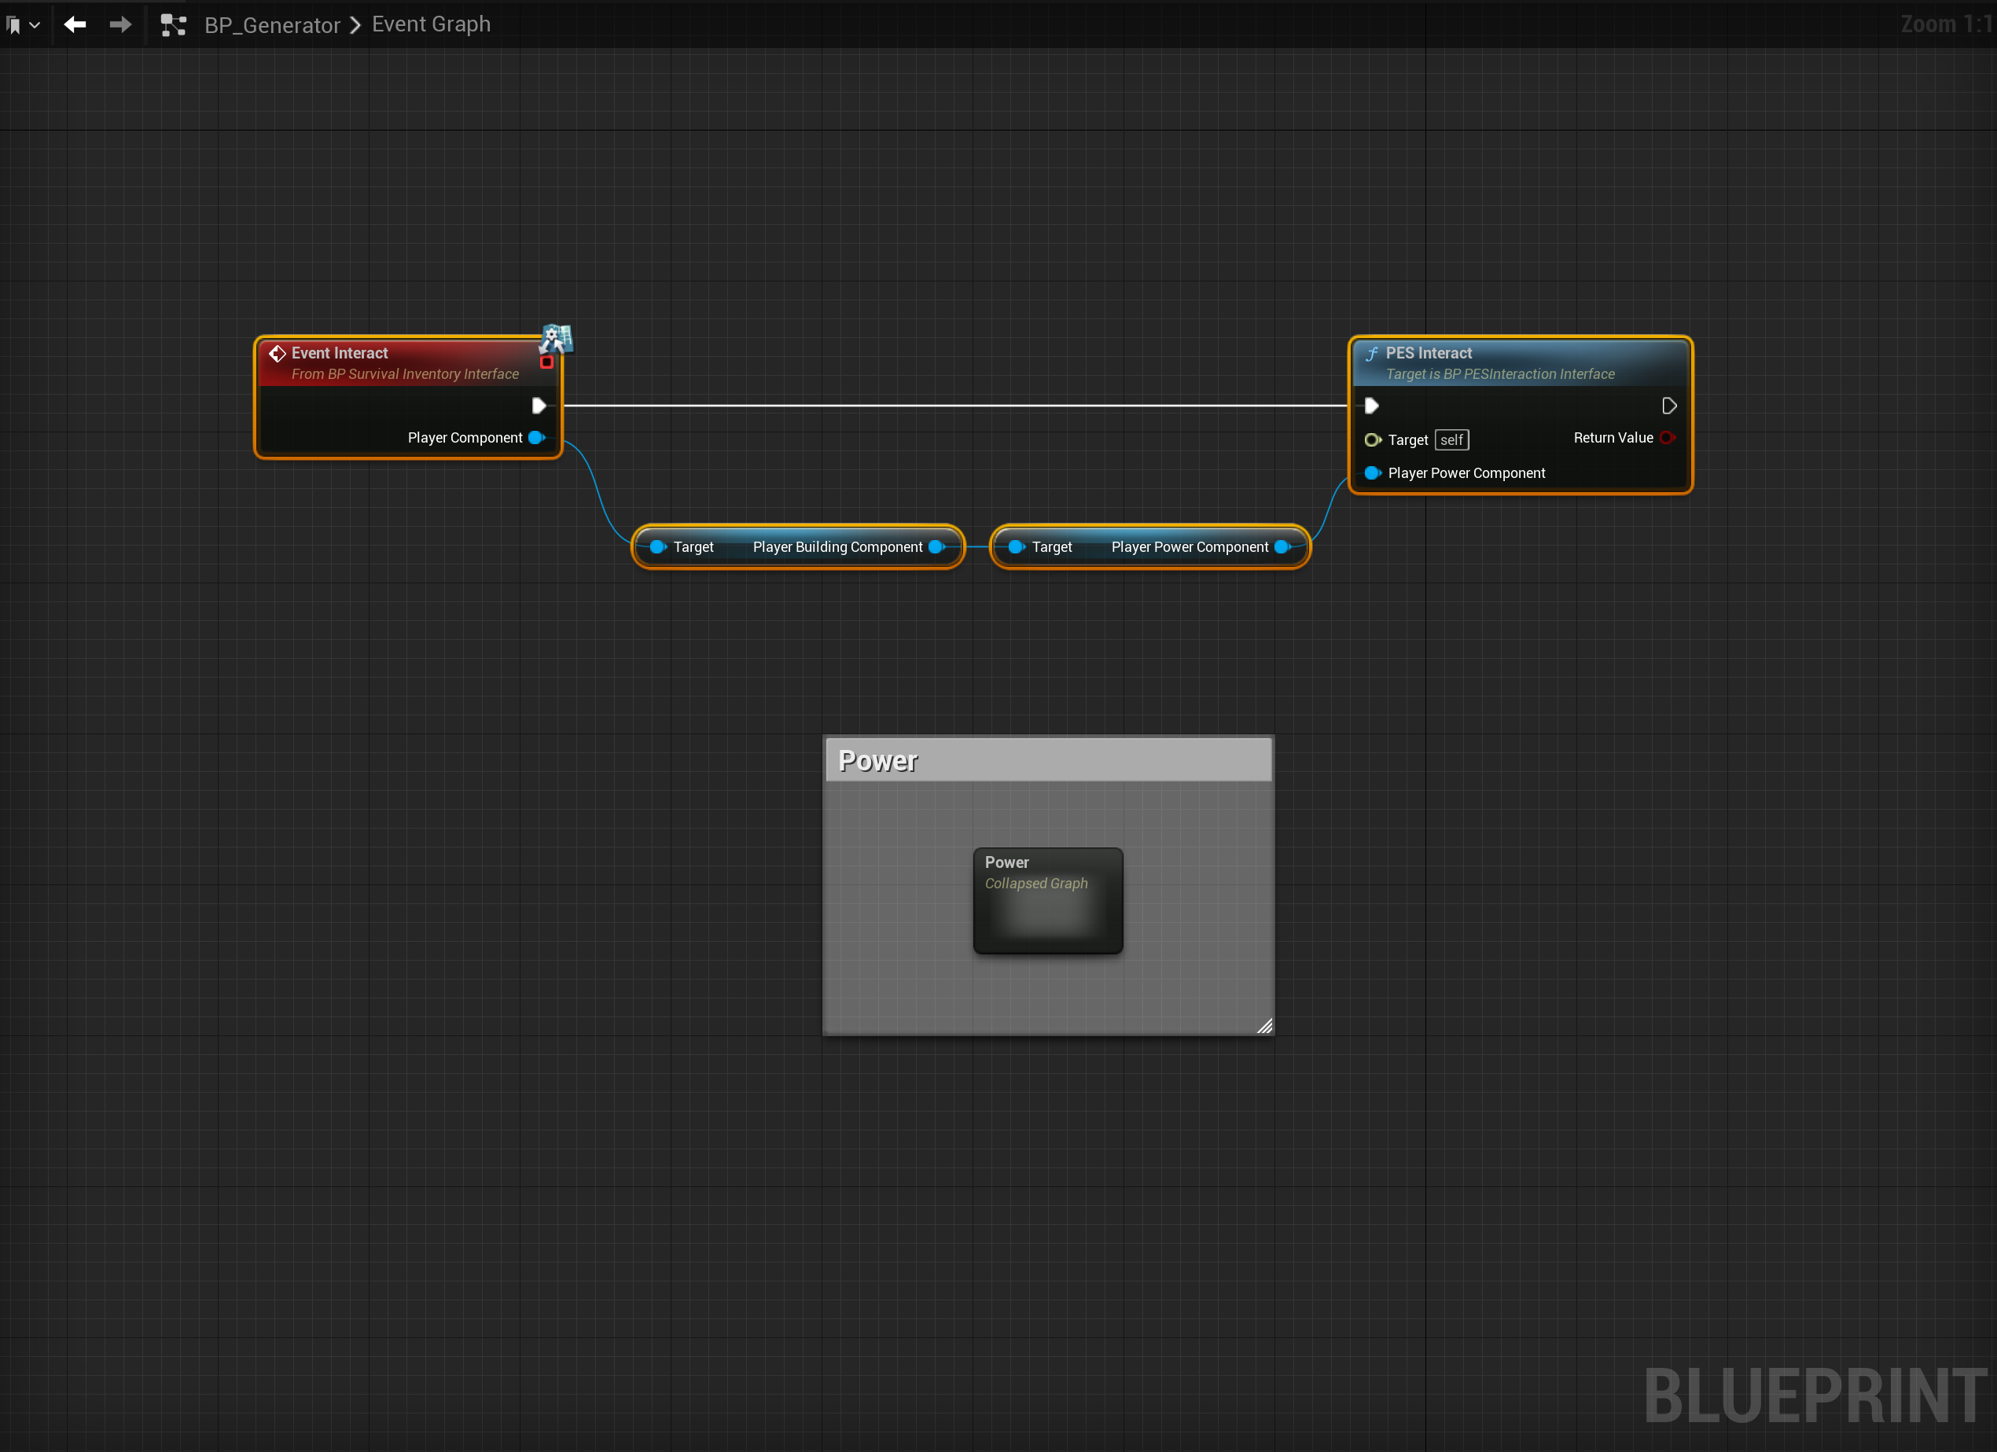Click the blueprint graph icon beside BP_Generator
The image size is (1997, 1452).
pos(174,24)
